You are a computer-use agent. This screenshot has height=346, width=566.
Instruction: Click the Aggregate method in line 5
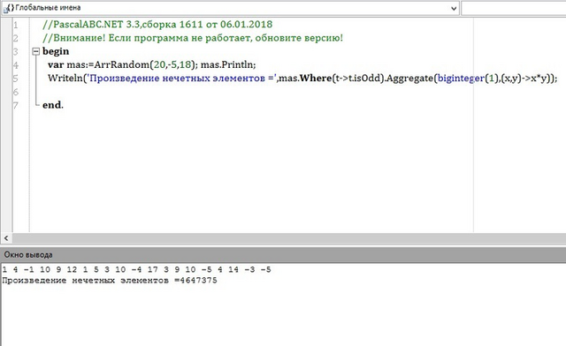409,79
